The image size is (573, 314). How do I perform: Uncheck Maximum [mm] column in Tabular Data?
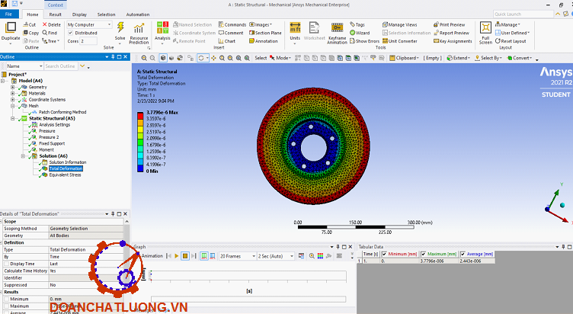tap(423, 254)
